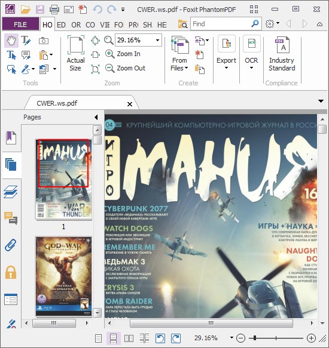The image size is (329, 348).
Task: Expand the OCR dropdown
Action: [251, 68]
